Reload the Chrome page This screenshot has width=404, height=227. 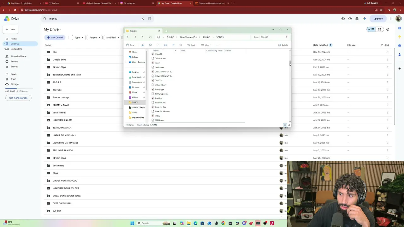click(15, 10)
